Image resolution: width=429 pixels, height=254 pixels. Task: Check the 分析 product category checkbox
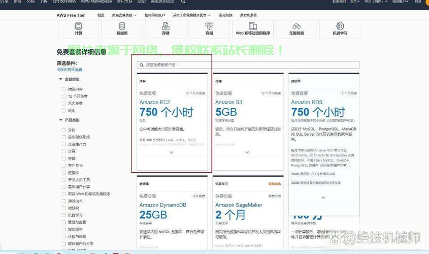coord(64,130)
